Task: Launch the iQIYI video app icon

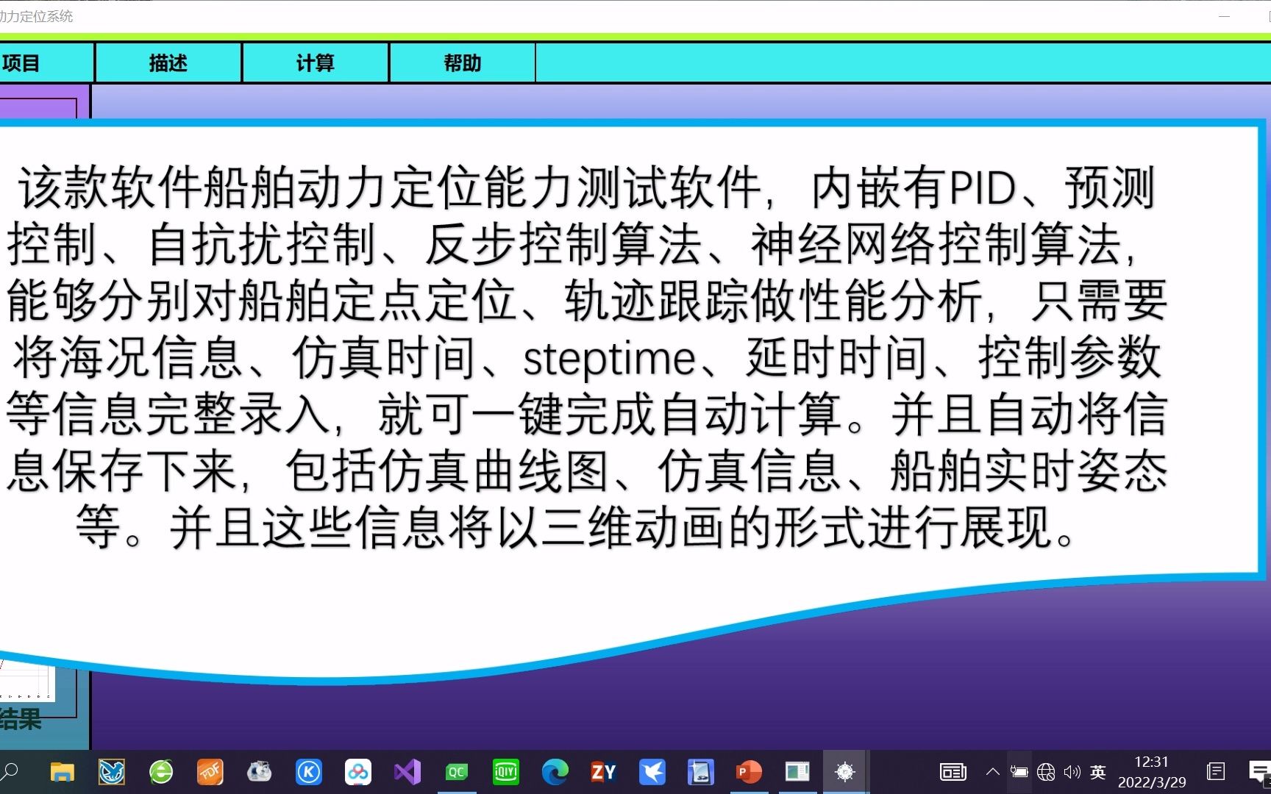Action: [506, 772]
